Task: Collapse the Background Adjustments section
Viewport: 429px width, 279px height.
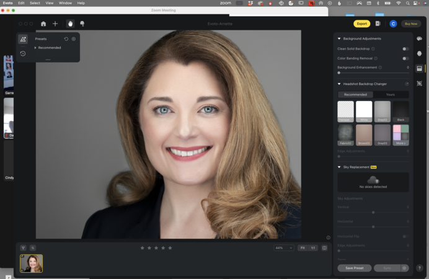Action: coord(339,38)
